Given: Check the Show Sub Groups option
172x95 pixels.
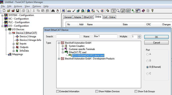Looking at the screenshot, I should pos(136,91).
